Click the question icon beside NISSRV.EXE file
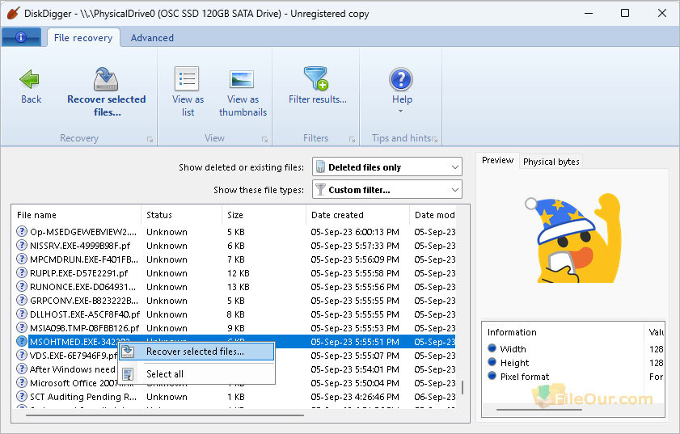This screenshot has height=434, width=680. pyautogui.click(x=22, y=245)
